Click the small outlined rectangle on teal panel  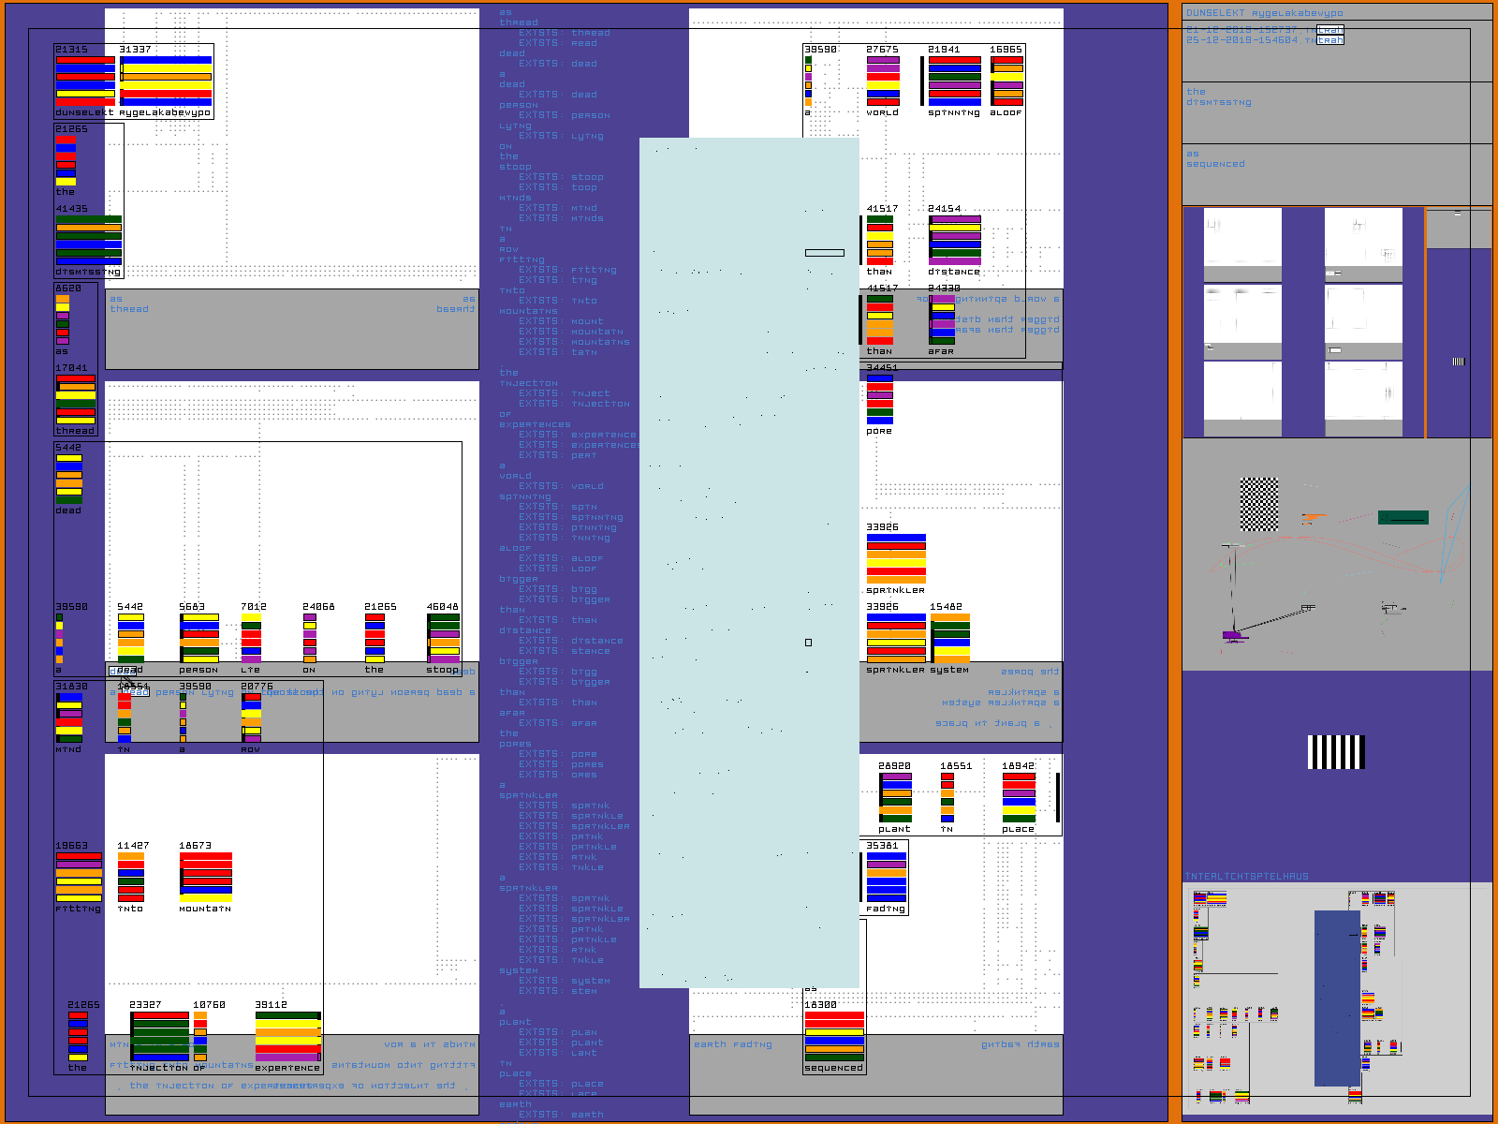824,252
